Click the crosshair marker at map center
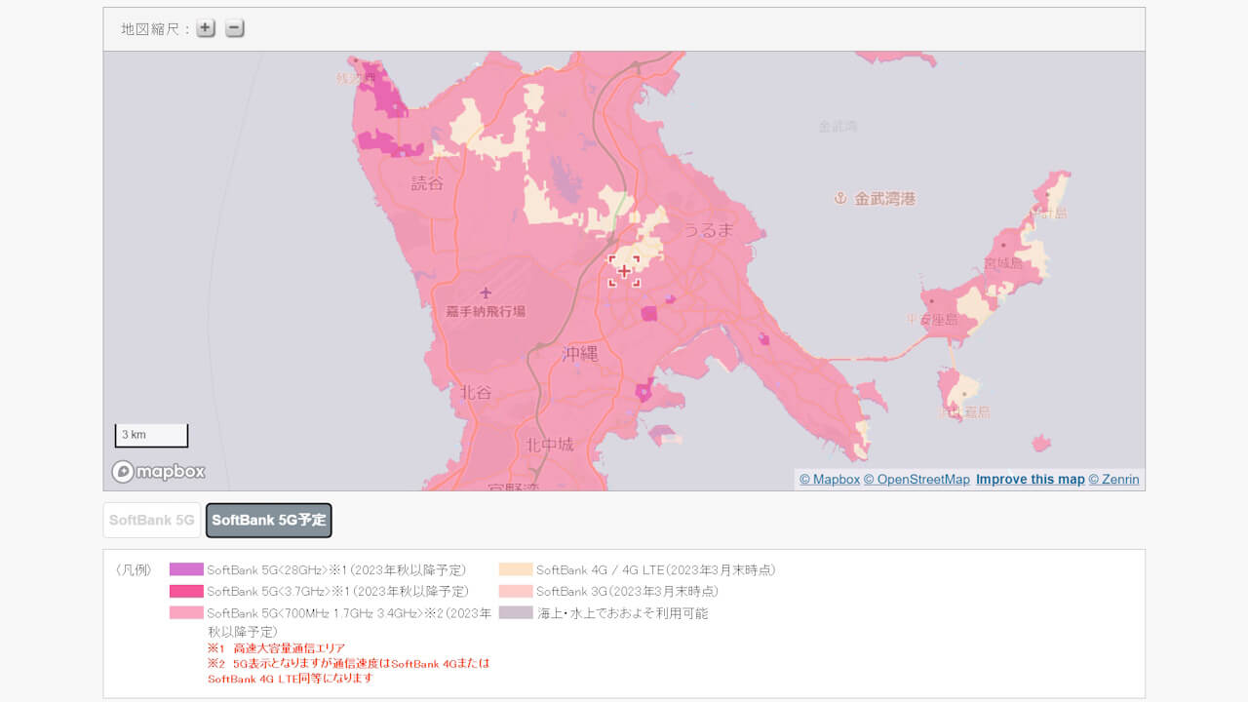 click(x=624, y=271)
